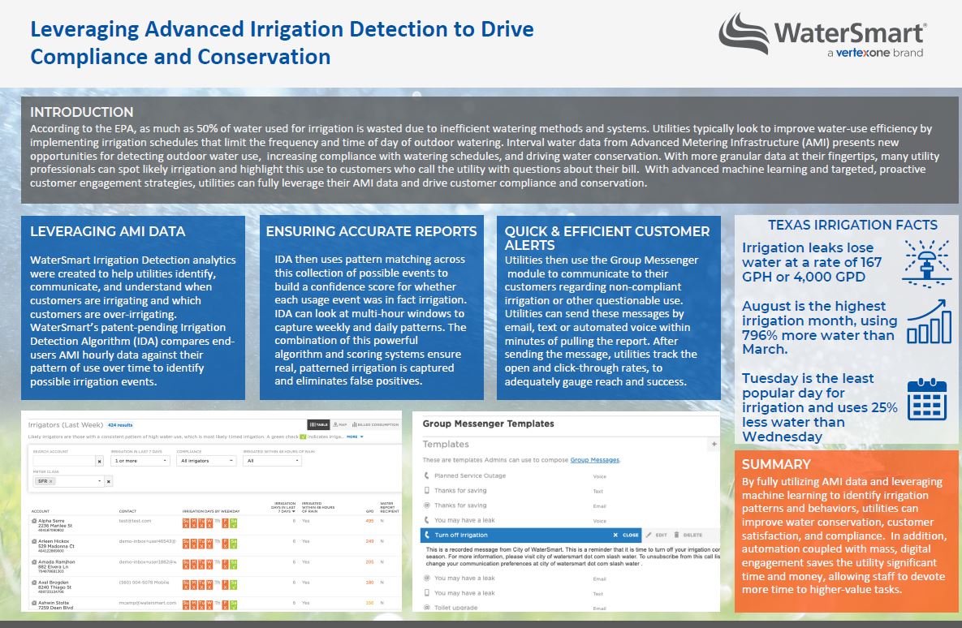
Task: Click the Sunday orange tile in Arleen Hickox row
Action: (x=186, y=544)
